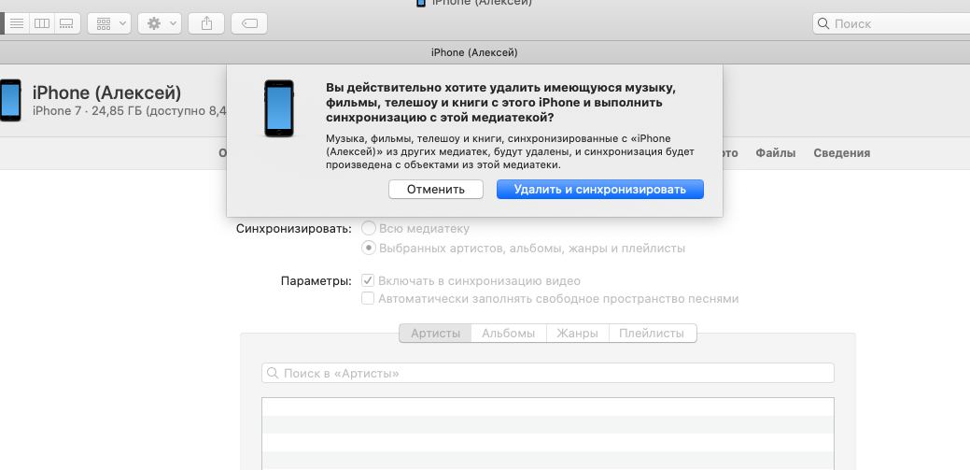
Task: Switch to the Альбомы tab
Action: 509,334
